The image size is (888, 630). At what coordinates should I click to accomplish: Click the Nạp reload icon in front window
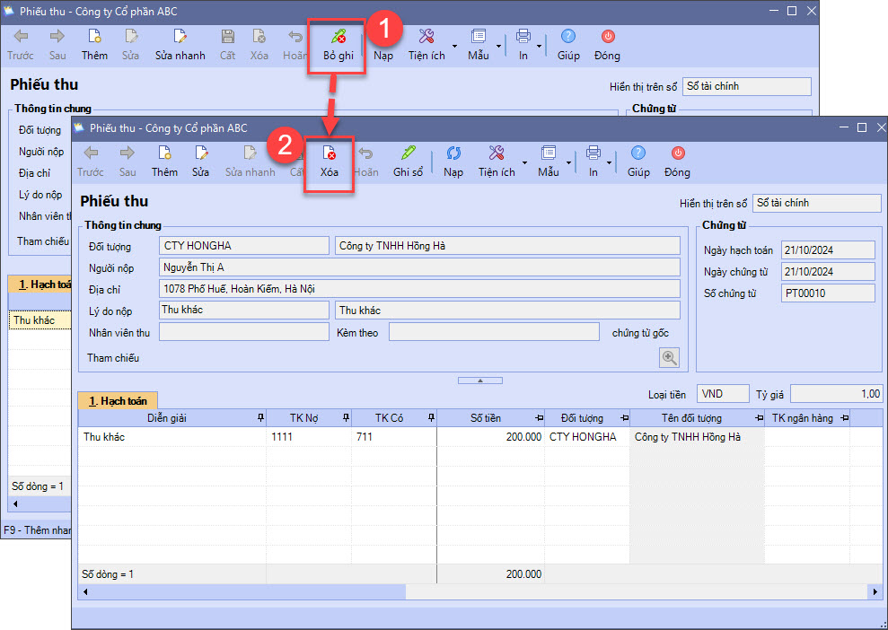(453, 154)
